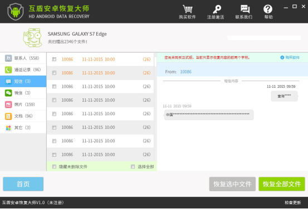
Task: Close the application window
Action: point(304,7)
